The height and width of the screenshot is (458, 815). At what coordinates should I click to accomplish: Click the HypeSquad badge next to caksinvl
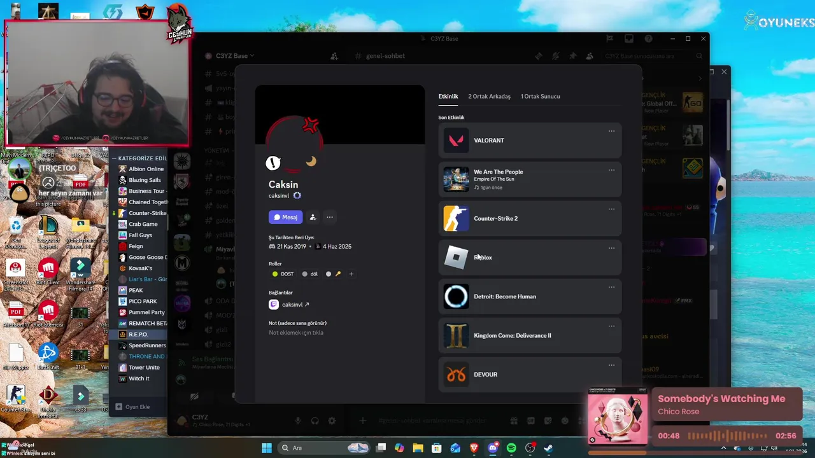297,196
